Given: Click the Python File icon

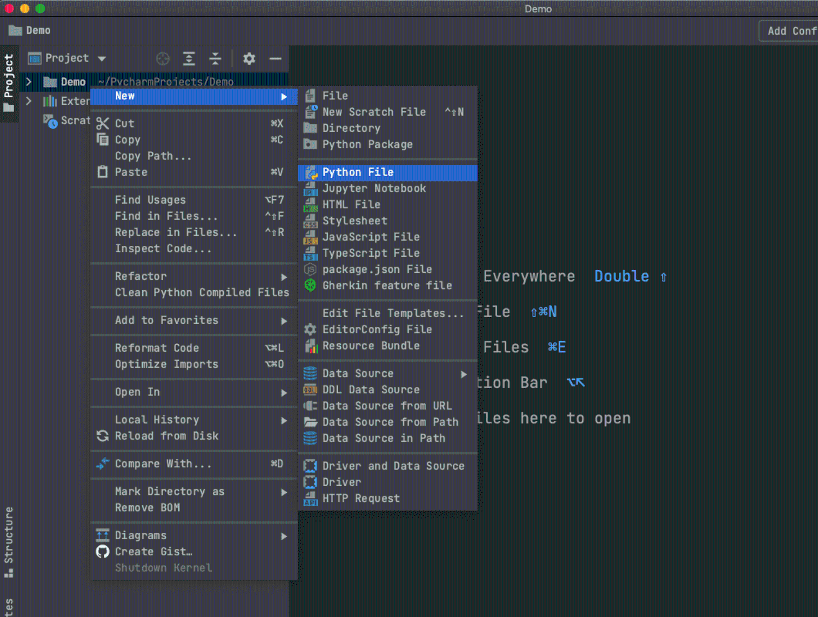Looking at the screenshot, I should click(311, 173).
